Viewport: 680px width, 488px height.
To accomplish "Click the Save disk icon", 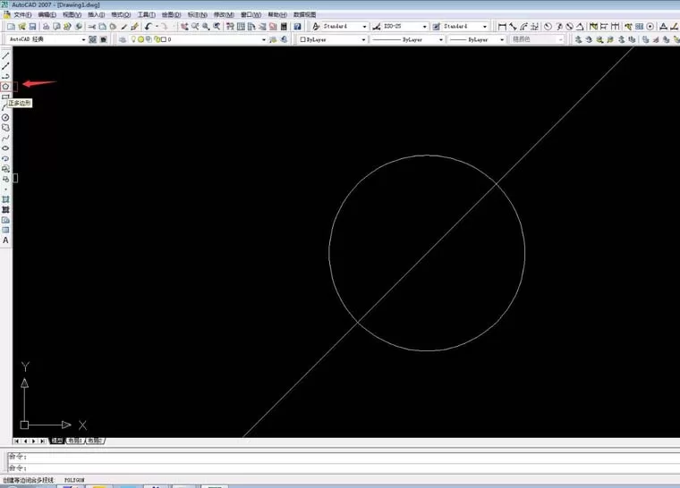I will point(32,27).
